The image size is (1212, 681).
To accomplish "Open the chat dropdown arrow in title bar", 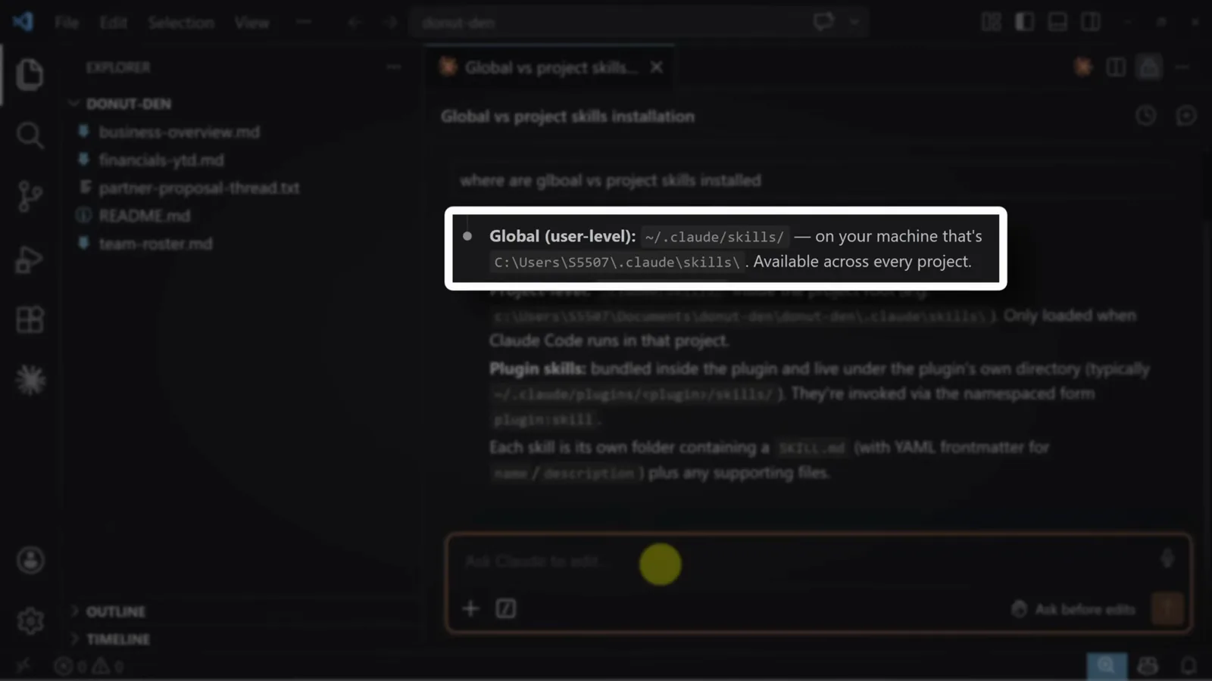I will (x=854, y=22).
